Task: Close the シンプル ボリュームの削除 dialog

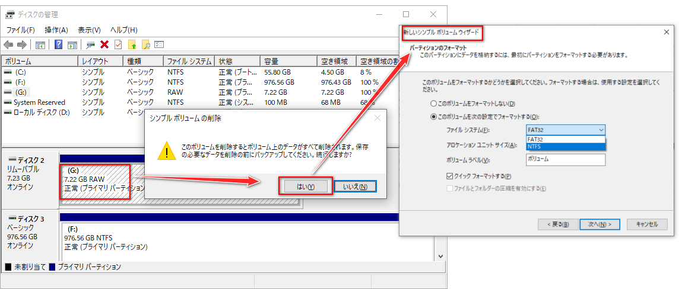Action: pos(377,118)
